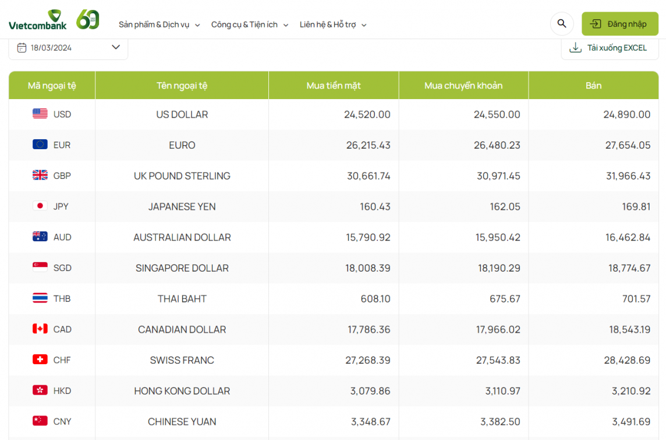Viewport: 666px width, 440px height.
Task: Click the login arrow icon inside Đăng nhập button
Action: (x=594, y=24)
